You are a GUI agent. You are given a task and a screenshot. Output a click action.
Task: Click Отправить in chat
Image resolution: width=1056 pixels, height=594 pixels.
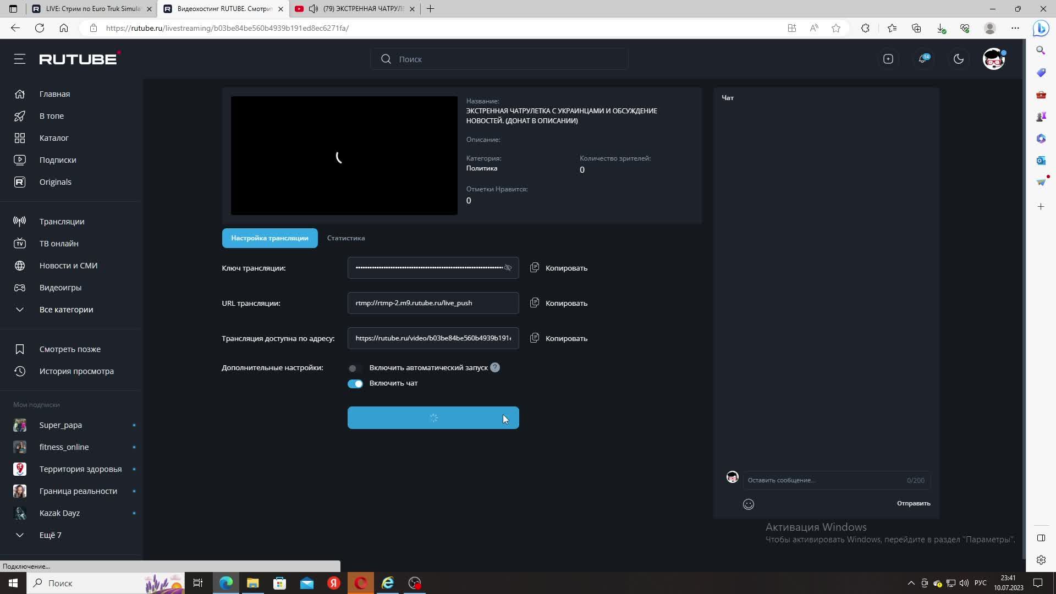point(914,503)
